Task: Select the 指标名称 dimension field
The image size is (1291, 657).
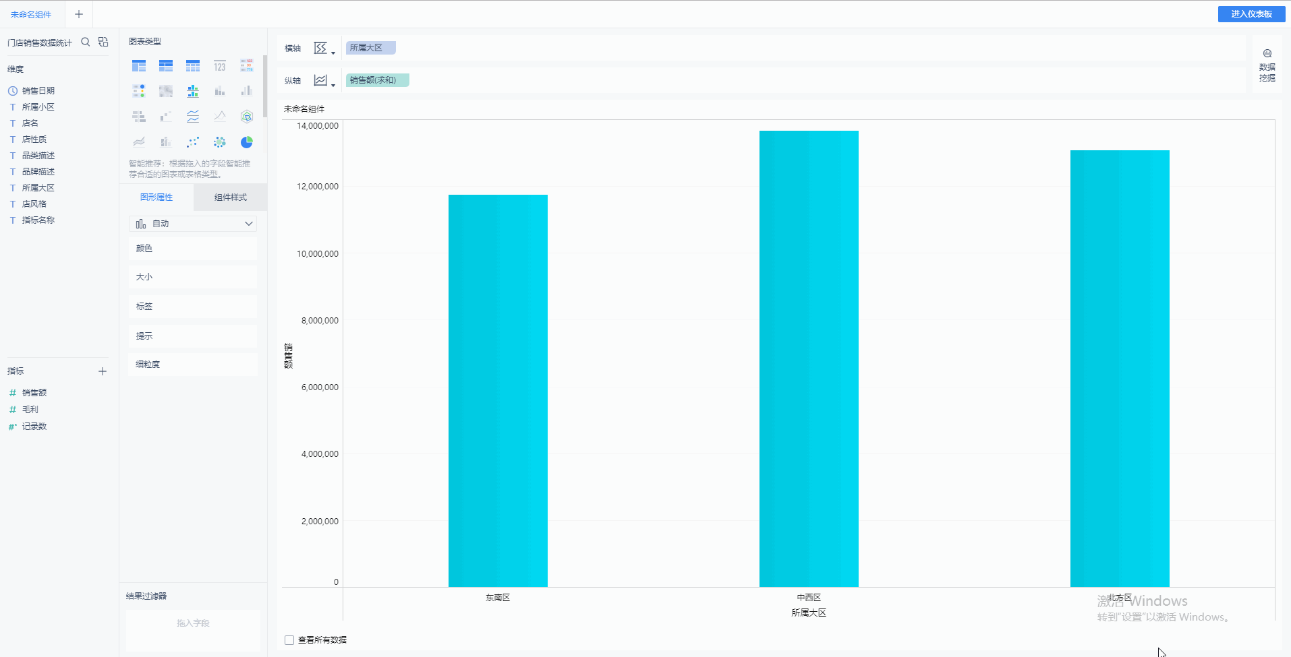Action: coord(38,220)
